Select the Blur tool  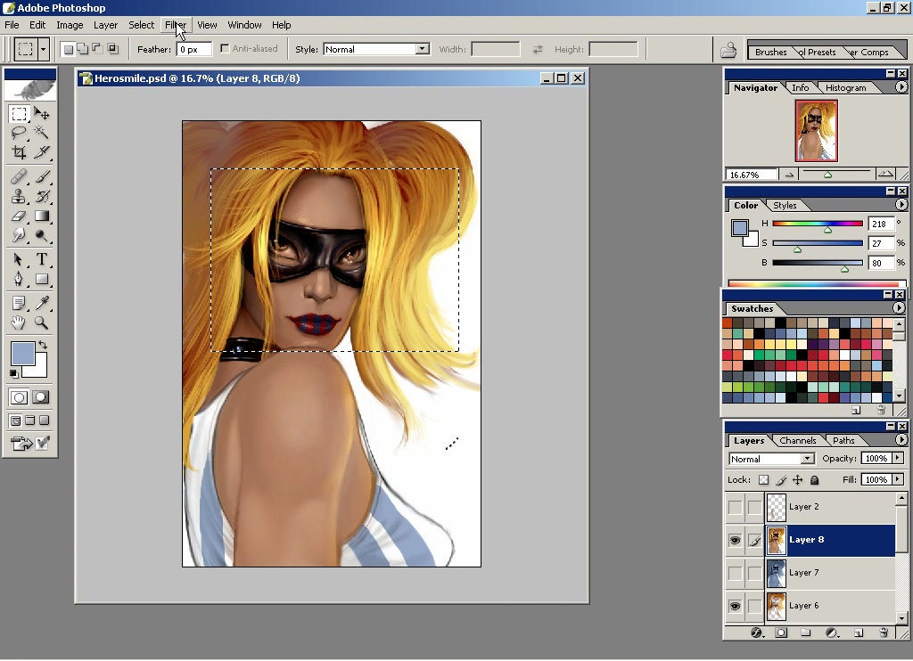(x=19, y=236)
